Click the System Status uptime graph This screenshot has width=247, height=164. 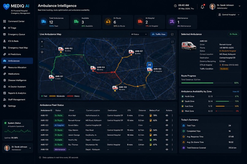click(x=17, y=131)
